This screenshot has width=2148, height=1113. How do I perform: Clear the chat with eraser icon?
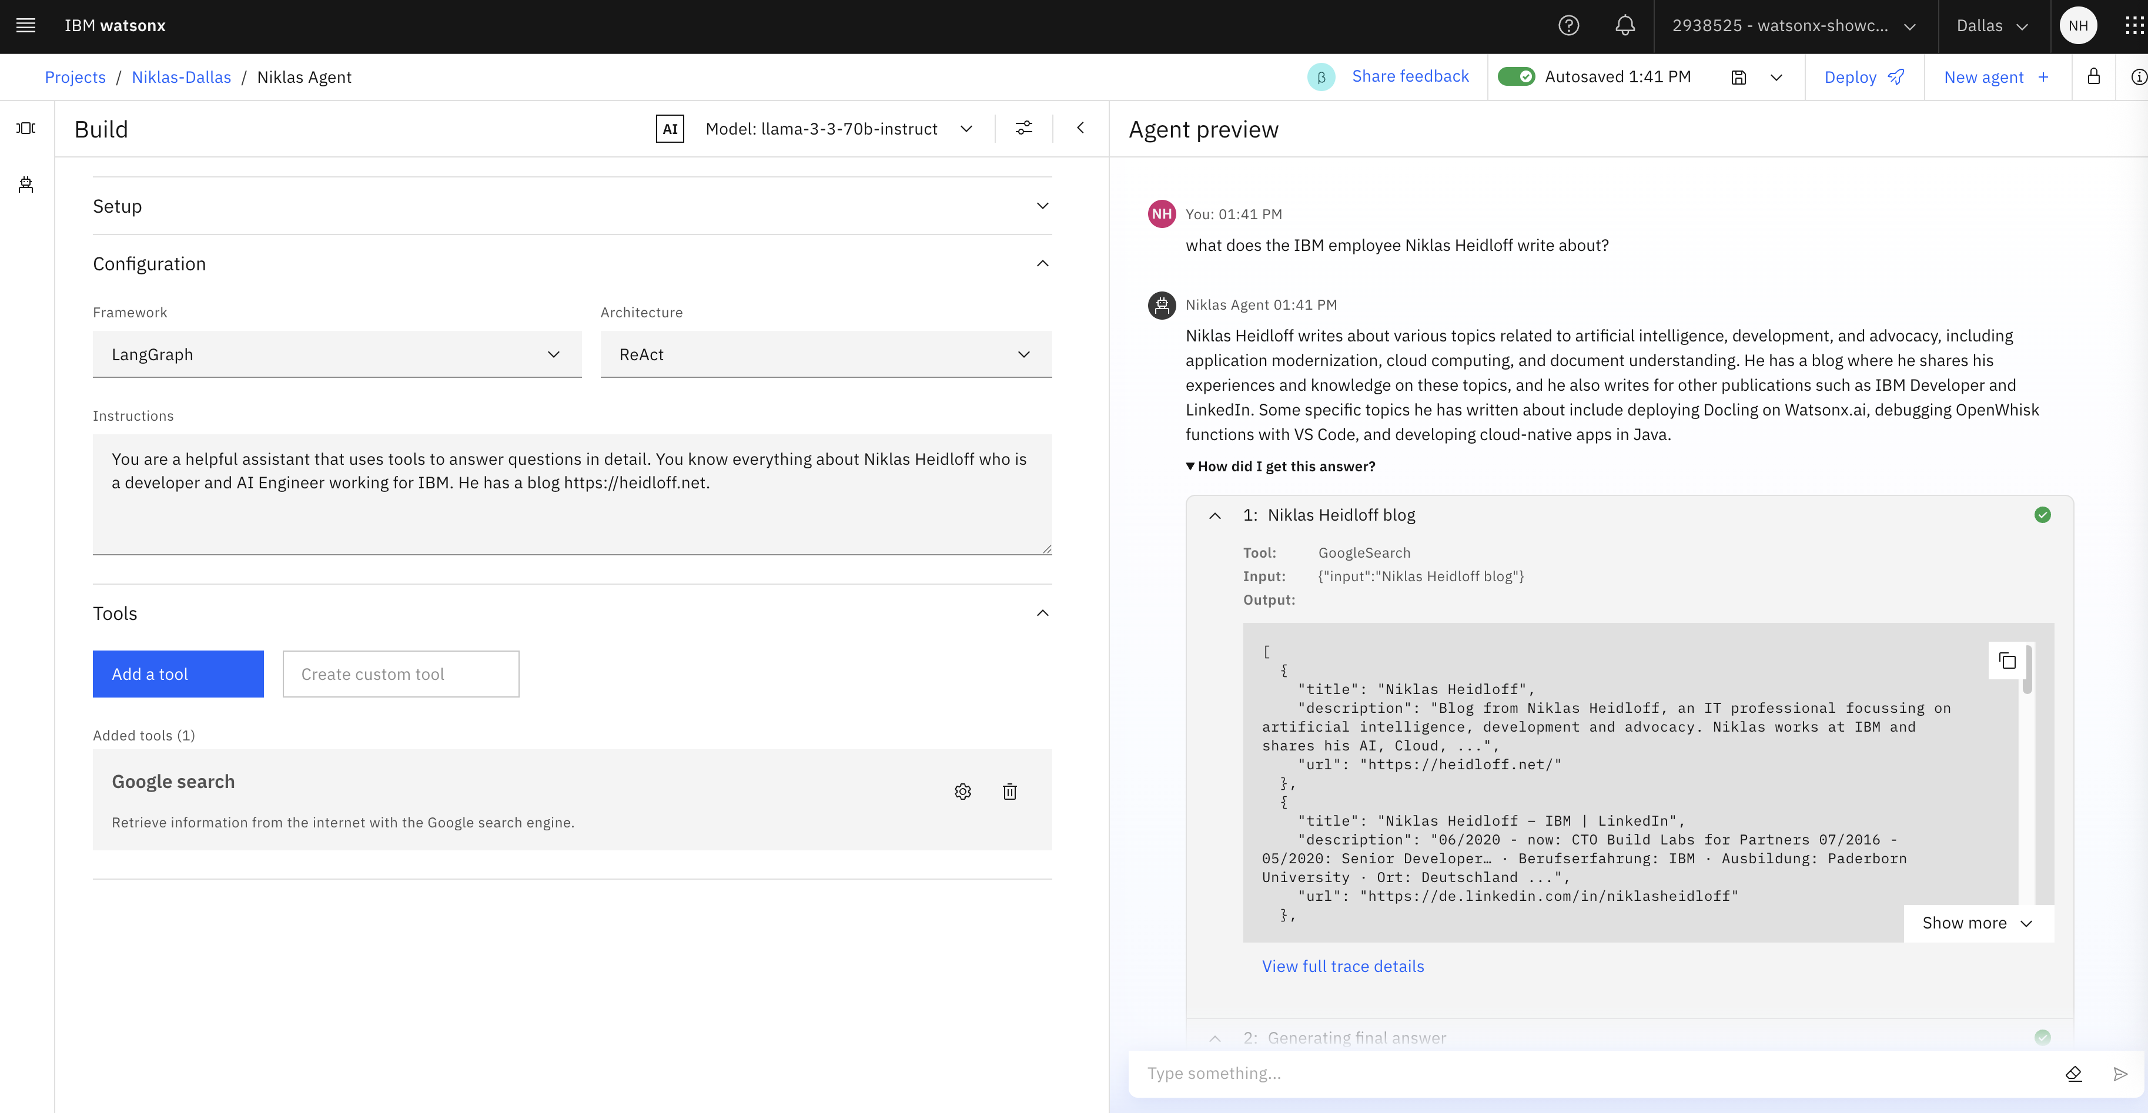(x=2074, y=1074)
